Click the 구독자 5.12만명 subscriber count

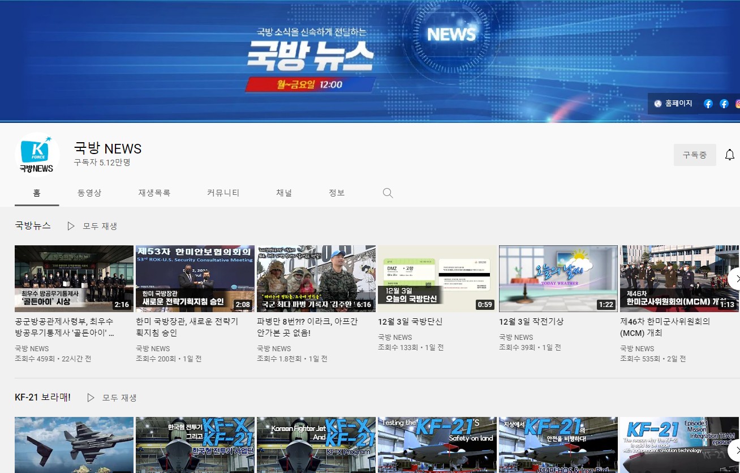(102, 163)
